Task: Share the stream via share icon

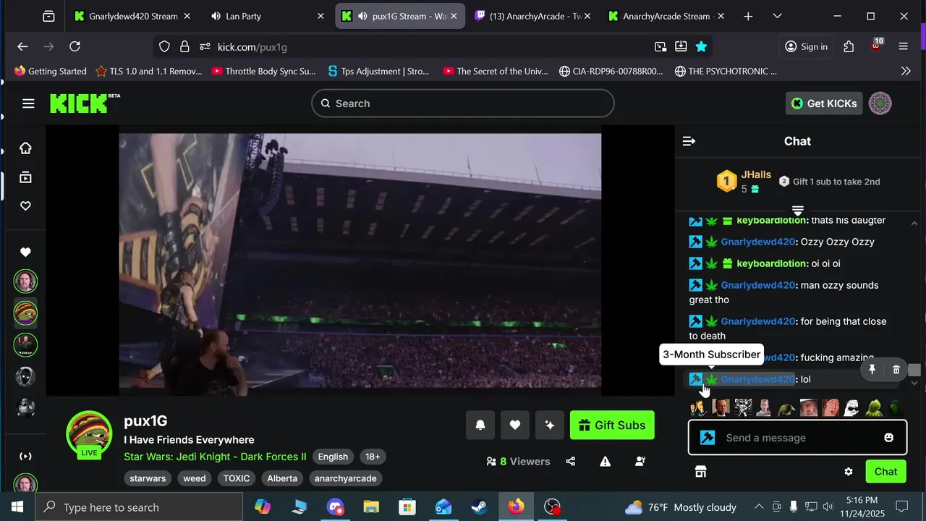Action: 571,462
